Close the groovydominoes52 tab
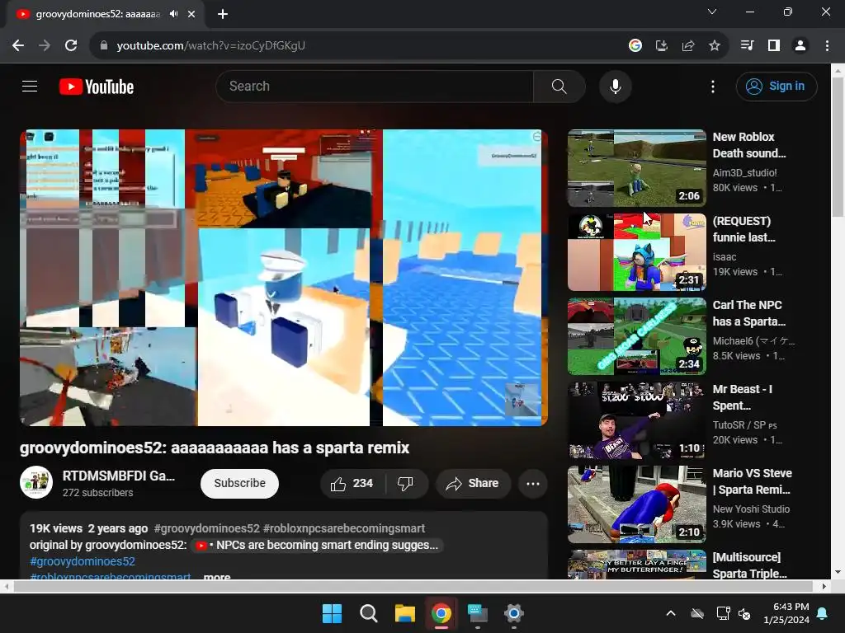Screen dimensions: 845x633 tap(191, 14)
